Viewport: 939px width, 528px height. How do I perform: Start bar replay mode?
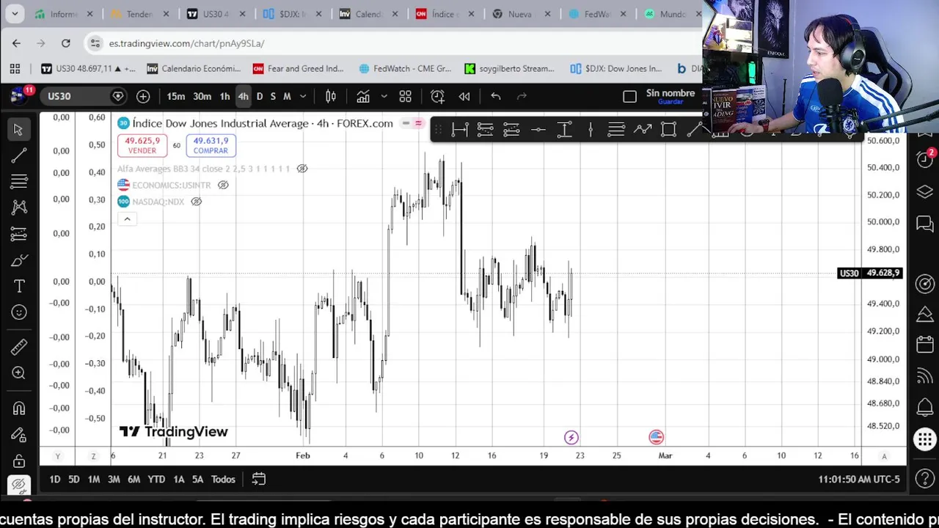[464, 96]
